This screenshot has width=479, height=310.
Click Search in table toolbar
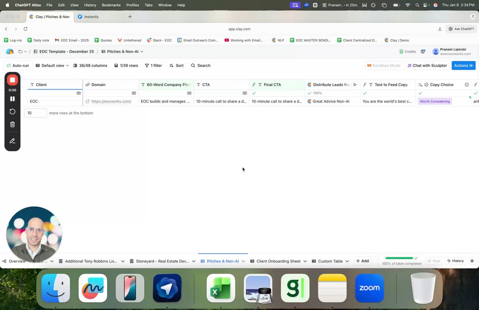click(x=201, y=66)
